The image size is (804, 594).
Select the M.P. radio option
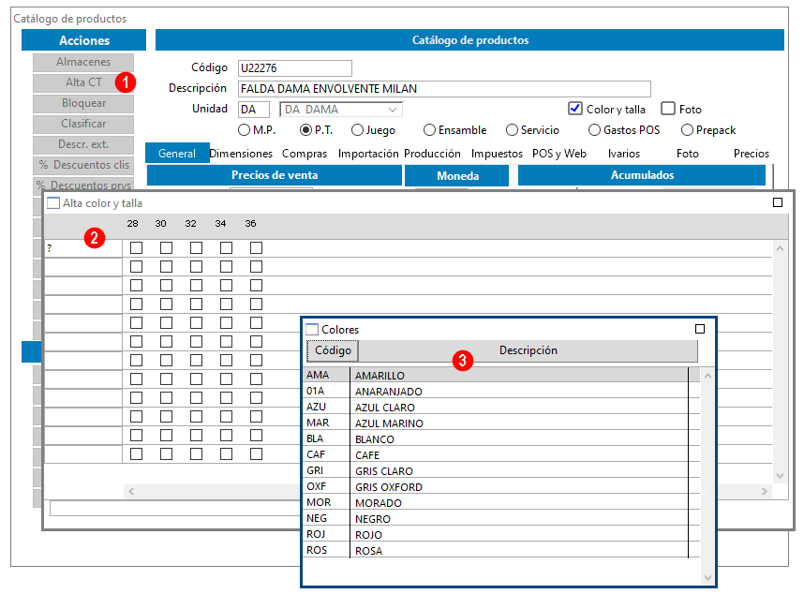(x=244, y=130)
